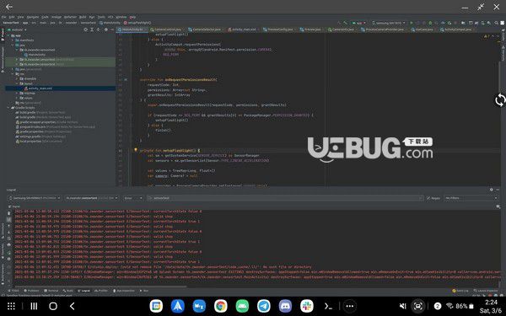The width and height of the screenshot is (506, 316).
Task: Switch to CameraSelector.java editor tab
Action: coord(206,29)
